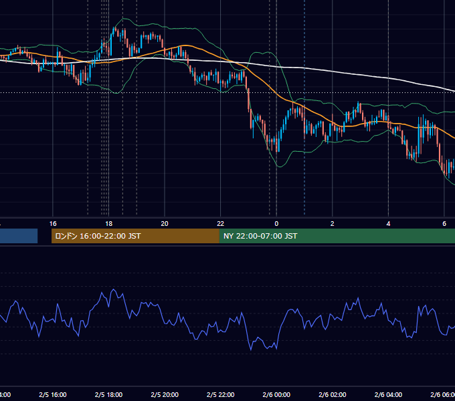Click the 2/6 02:00 date label
Screen dimensions: 455x401
[333, 394]
